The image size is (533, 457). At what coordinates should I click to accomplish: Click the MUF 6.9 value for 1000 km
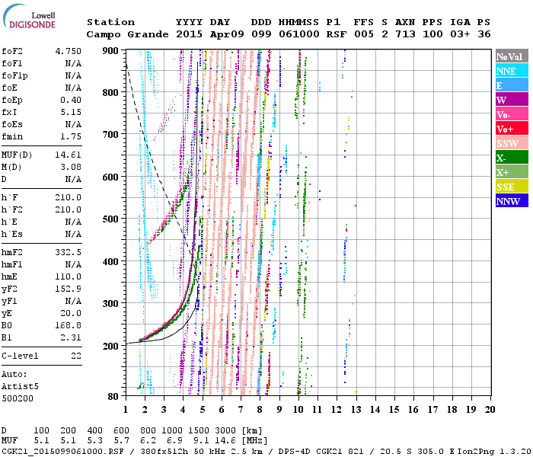click(x=174, y=441)
